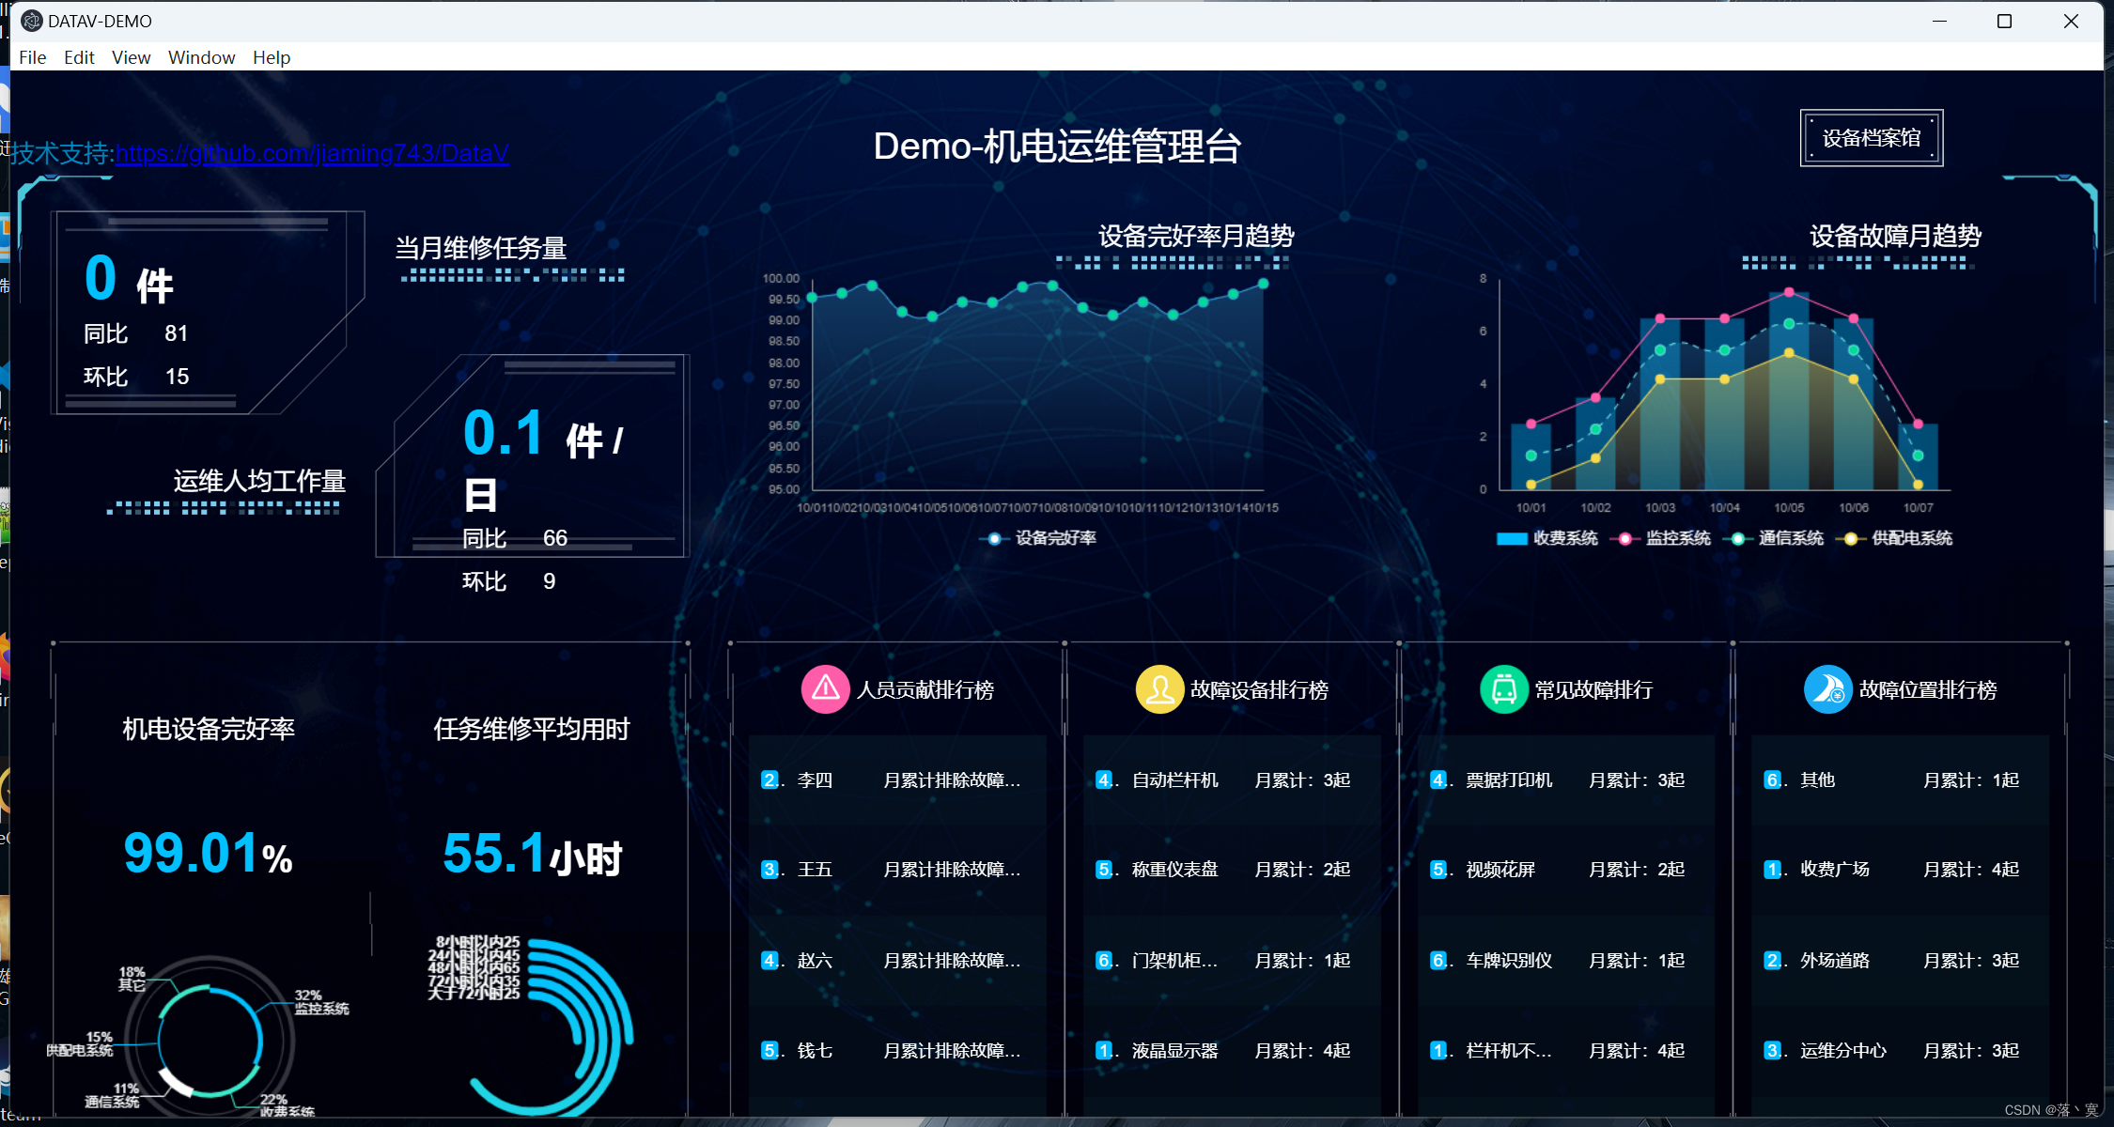
Task: Click the 设备完好率月趋势 chart title
Action: pos(1196,236)
